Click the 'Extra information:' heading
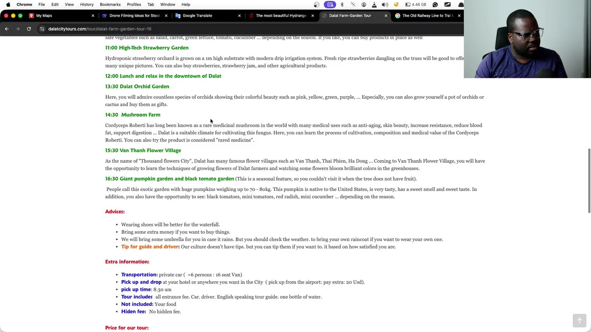Image resolution: width=591 pixels, height=332 pixels. (x=127, y=262)
